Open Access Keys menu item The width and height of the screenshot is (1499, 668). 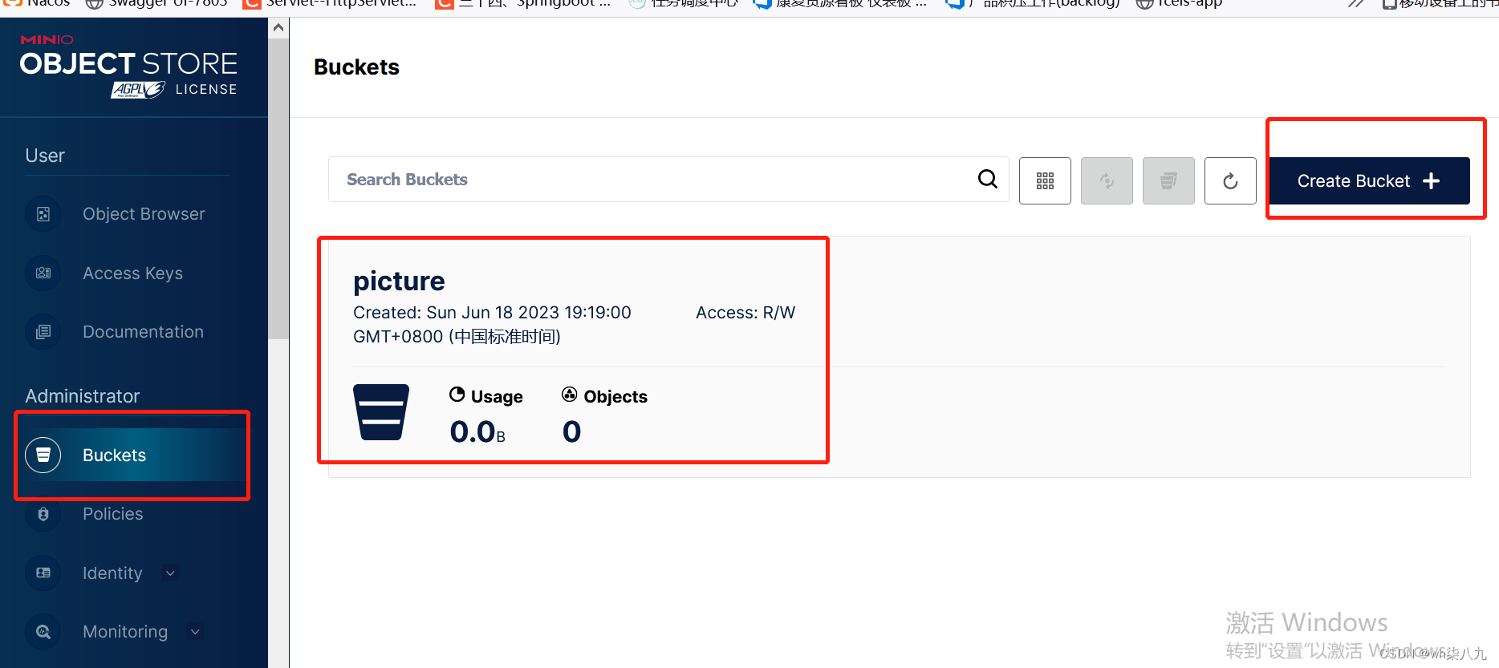click(133, 273)
